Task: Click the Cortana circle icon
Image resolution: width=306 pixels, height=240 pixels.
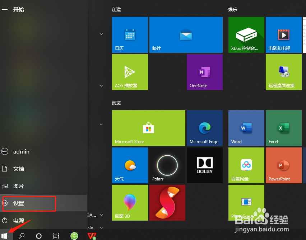Action: point(39,236)
